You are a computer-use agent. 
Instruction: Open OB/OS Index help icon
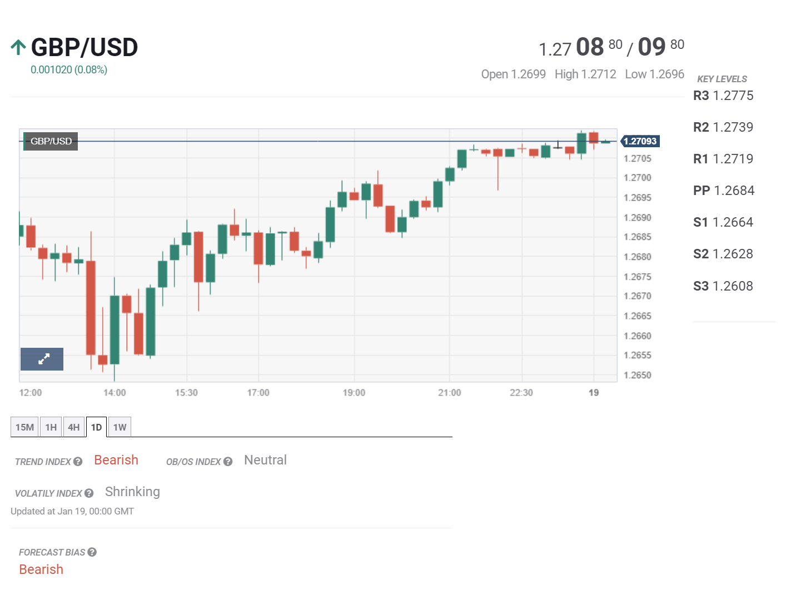click(x=228, y=462)
